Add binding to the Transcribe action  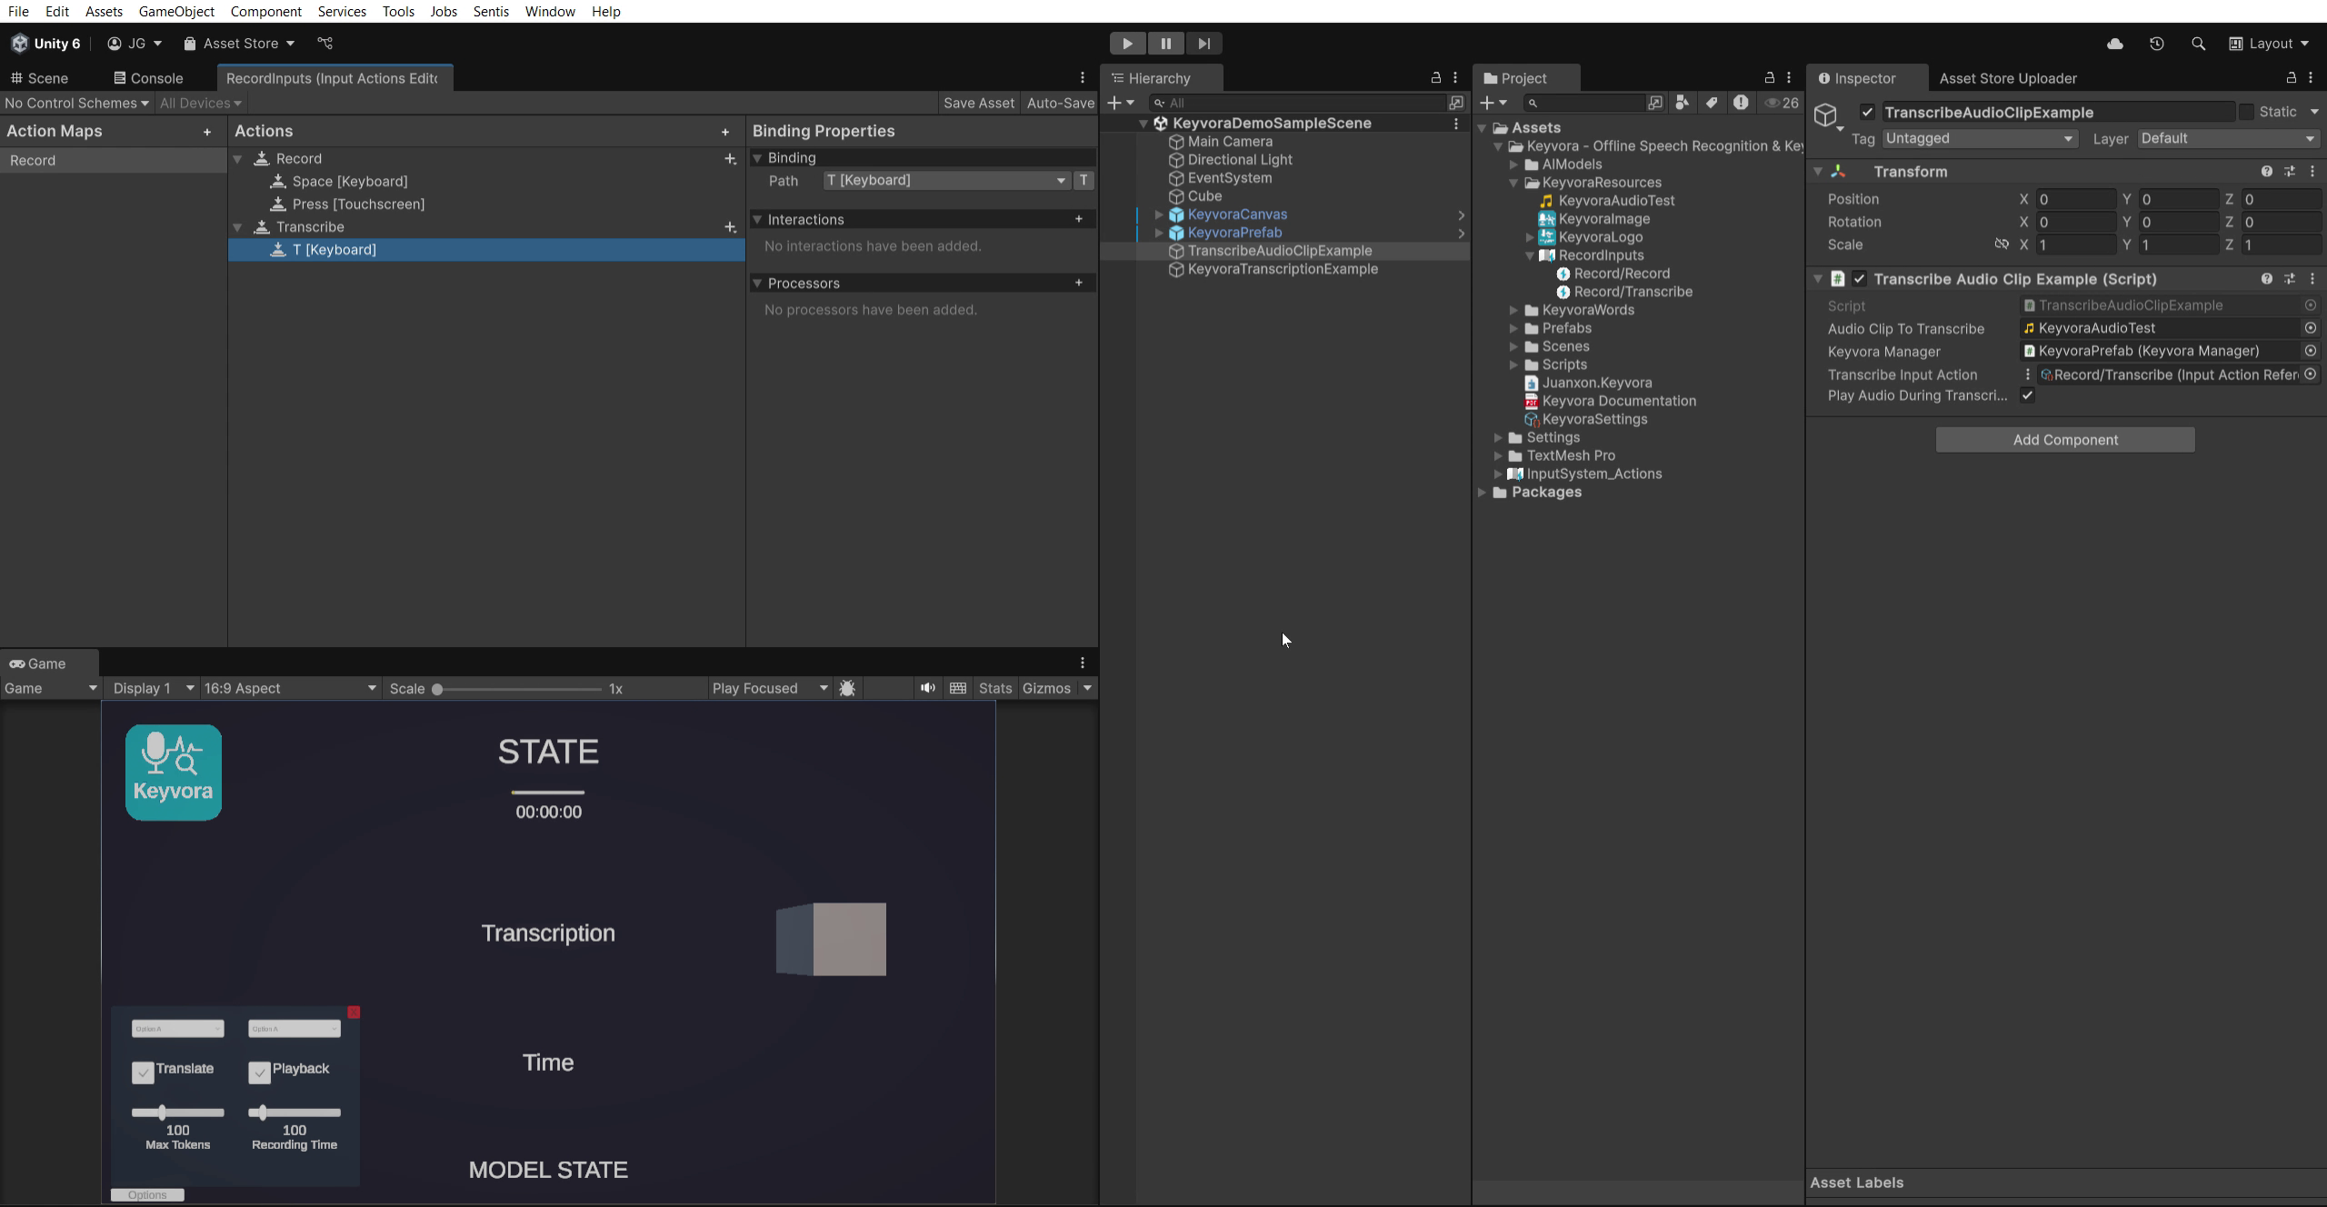click(730, 227)
